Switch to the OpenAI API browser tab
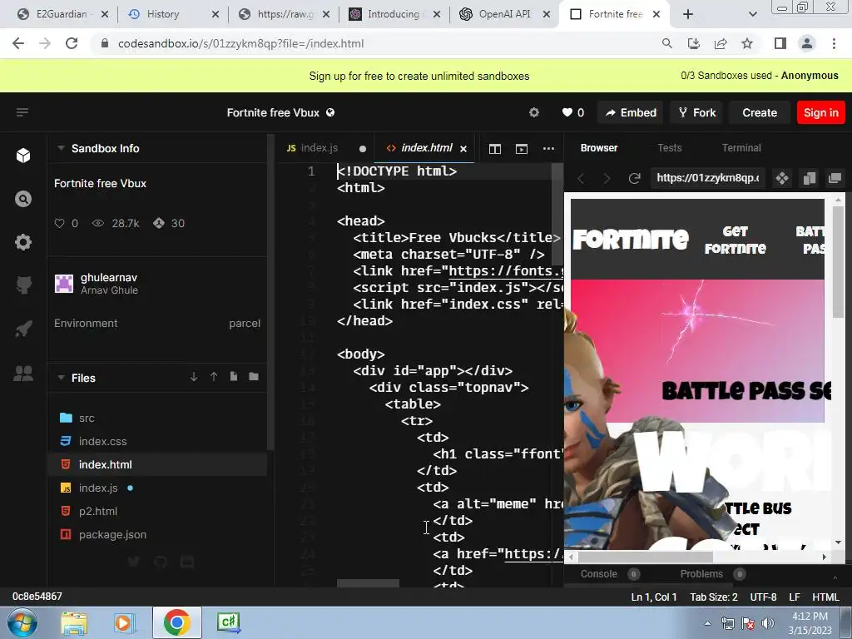This screenshot has width=852, height=639. pos(503,14)
